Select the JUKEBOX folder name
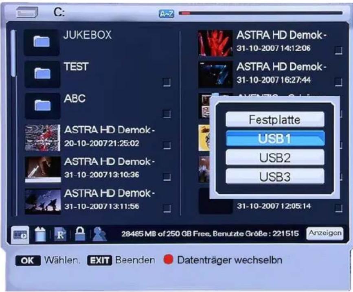Image resolution: width=353 pixels, height=292 pixels. 88,35
